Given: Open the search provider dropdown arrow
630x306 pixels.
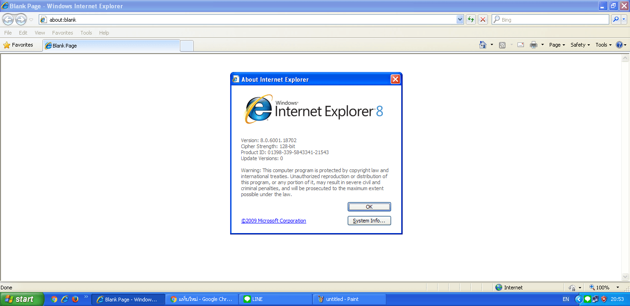Looking at the screenshot, I should [624, 20].
